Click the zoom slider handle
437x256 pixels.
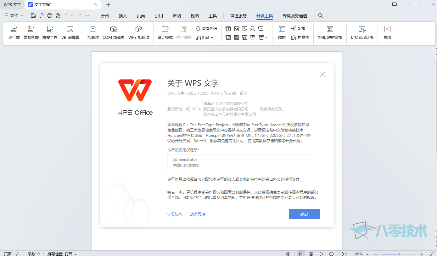coord(399,254)
